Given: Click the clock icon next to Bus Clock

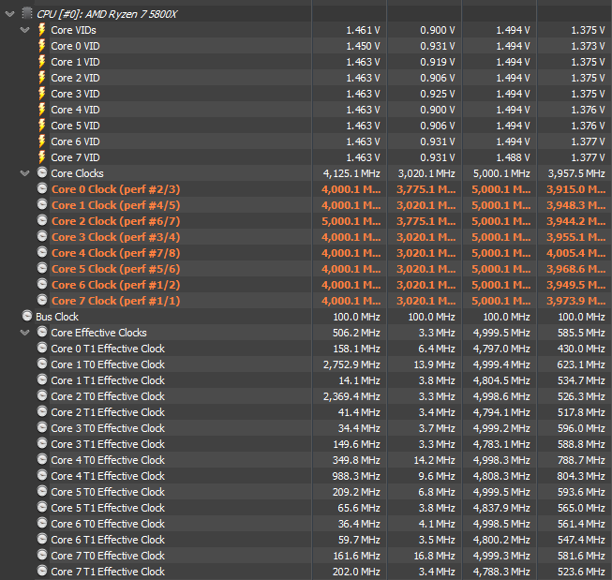Looking at the screenshot, I should pyautogui.click(x=27, y=316).
